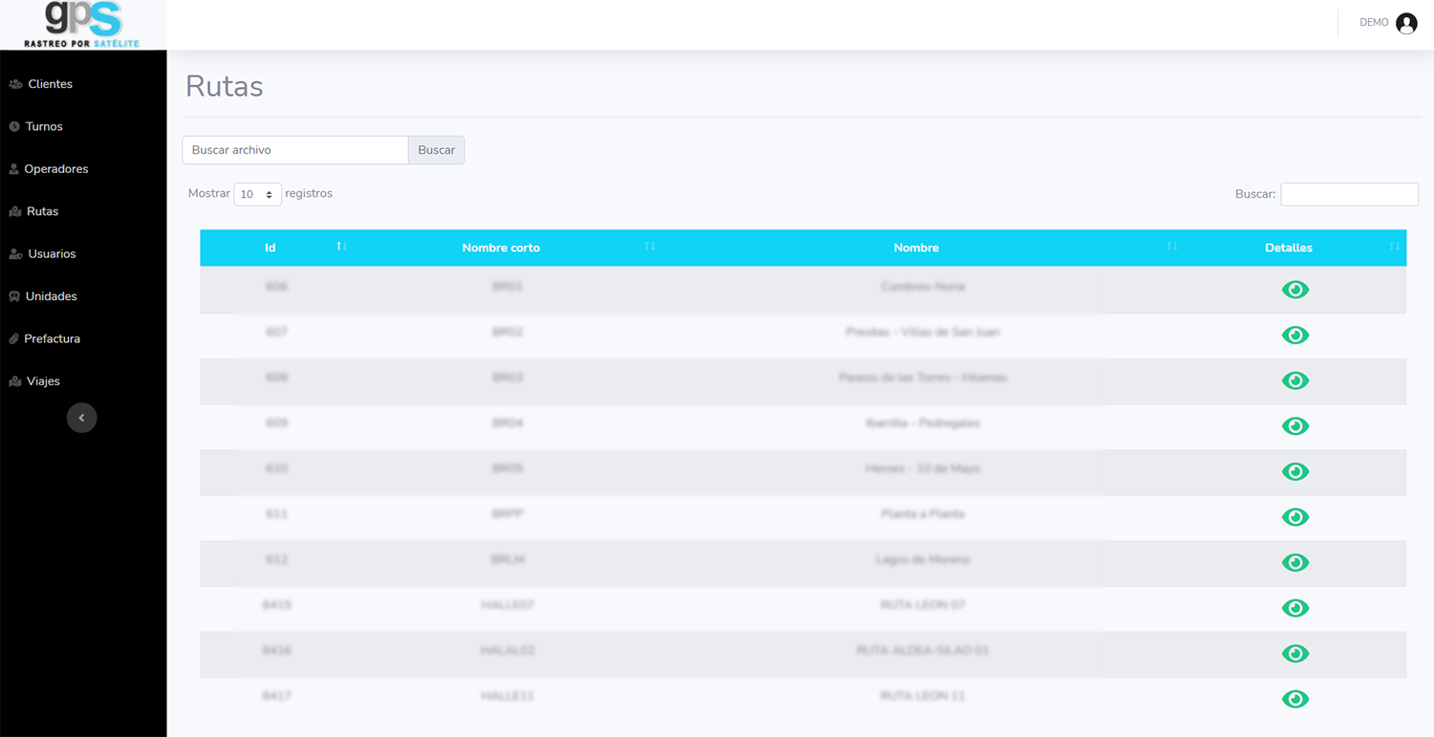Open the Mostrar registros count dropdown
This screenshot has height=737, width=1434.
pyautogui.click(x=257, y=194)
